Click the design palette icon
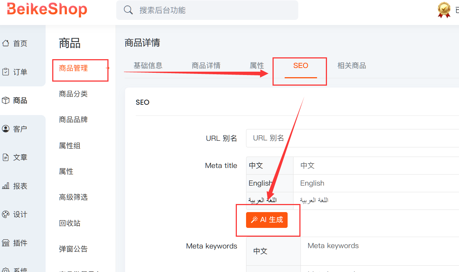459x272 pixels. [x=6, y=214]
